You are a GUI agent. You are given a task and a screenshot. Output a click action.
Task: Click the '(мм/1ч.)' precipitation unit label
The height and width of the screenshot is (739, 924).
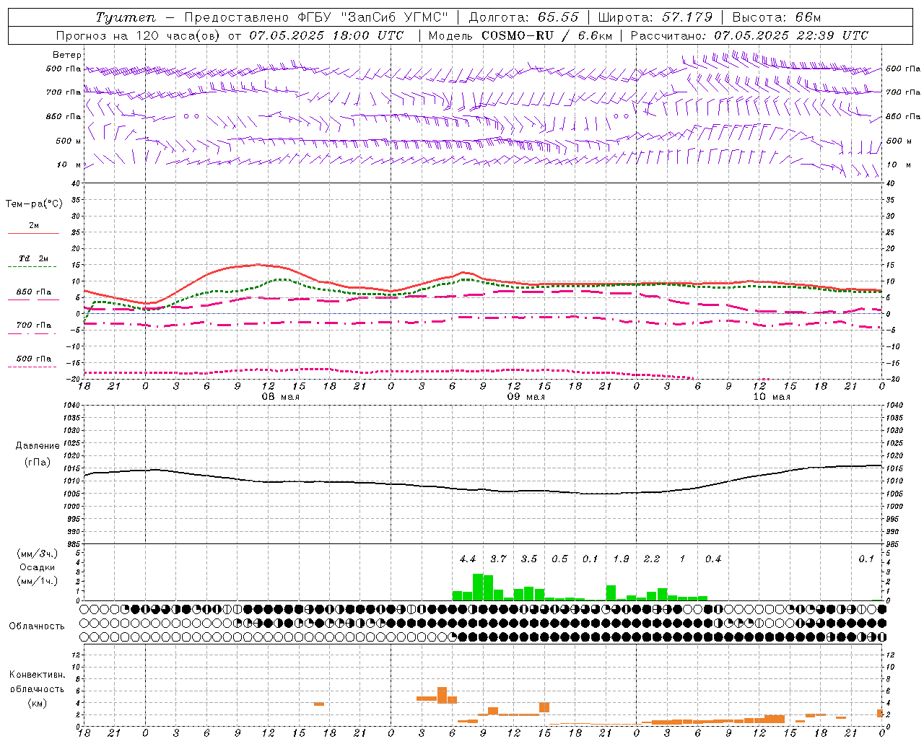[36, 581]
